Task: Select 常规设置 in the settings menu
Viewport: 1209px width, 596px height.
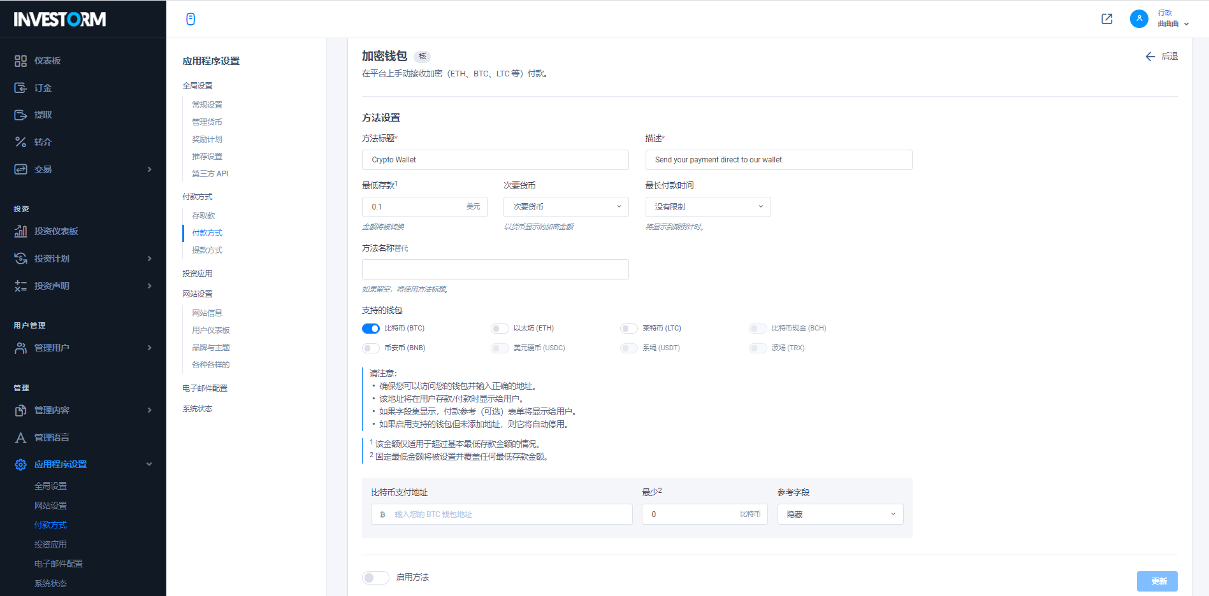Action: point(207,105)
